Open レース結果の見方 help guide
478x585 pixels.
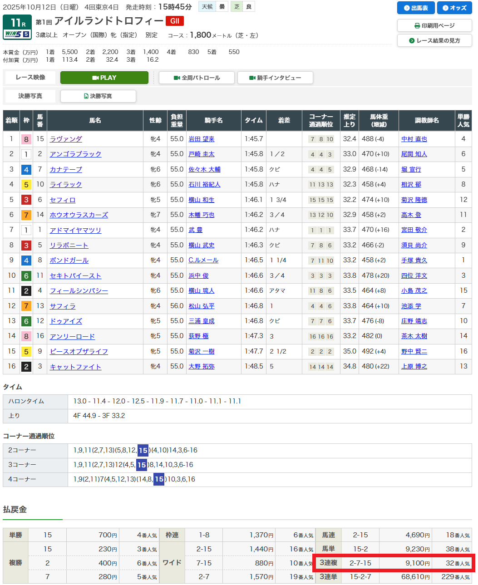pyautogui.click(x=434, y=40)
